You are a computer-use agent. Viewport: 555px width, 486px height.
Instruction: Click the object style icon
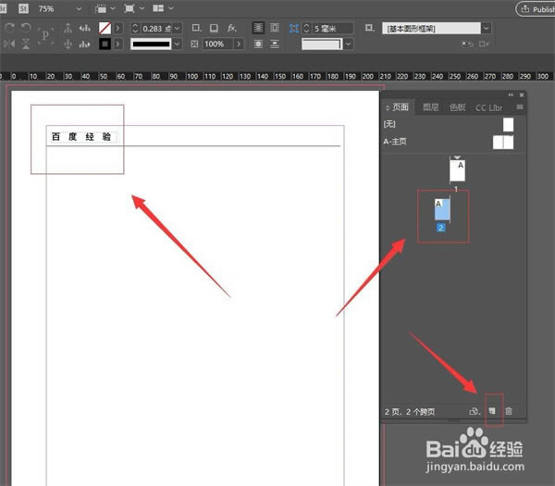click(x=370, y=28)
